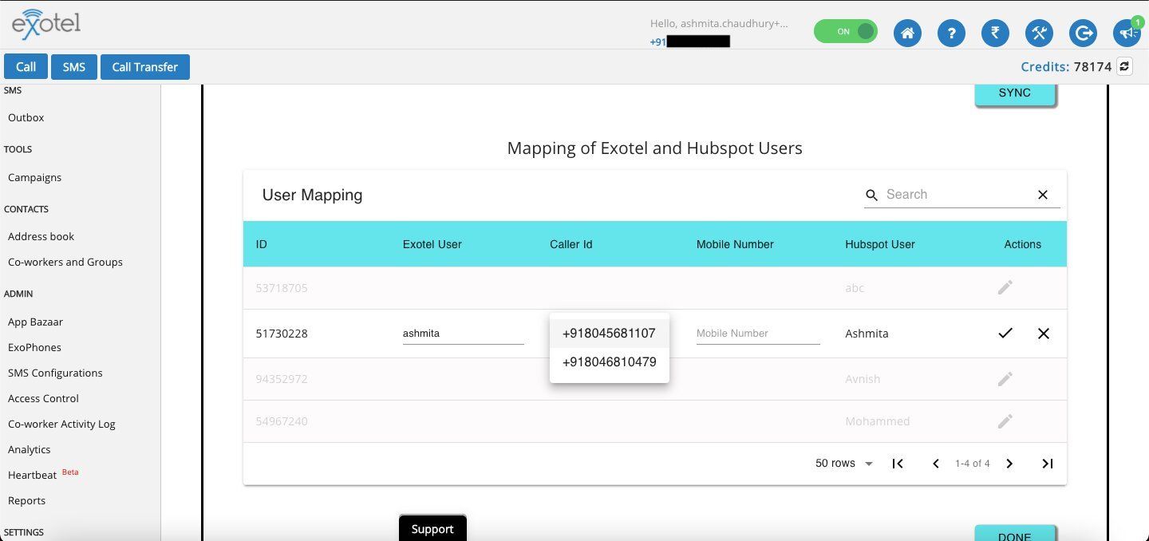The width and height of the screenshot is (1149, 541).
Task: Open Co-worker Activity Log
Action: coord(61,425)
